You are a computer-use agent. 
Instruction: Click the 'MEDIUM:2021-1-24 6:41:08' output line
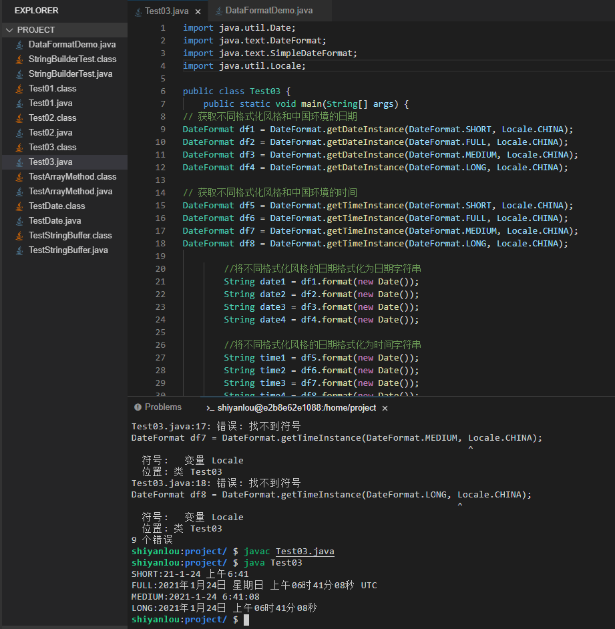196,597
